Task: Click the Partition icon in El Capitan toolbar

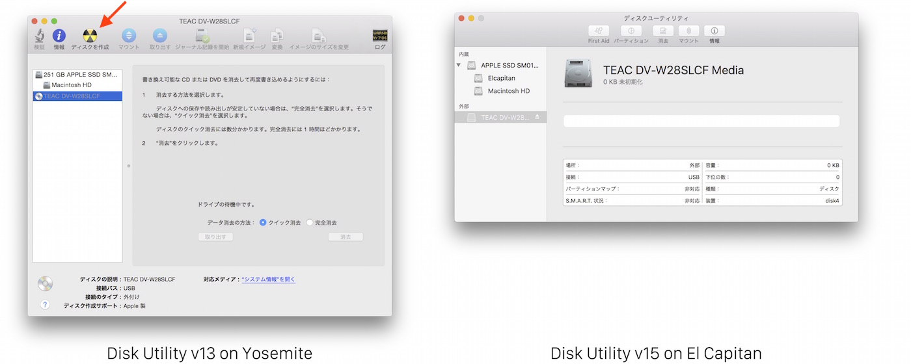Action: 631,31
